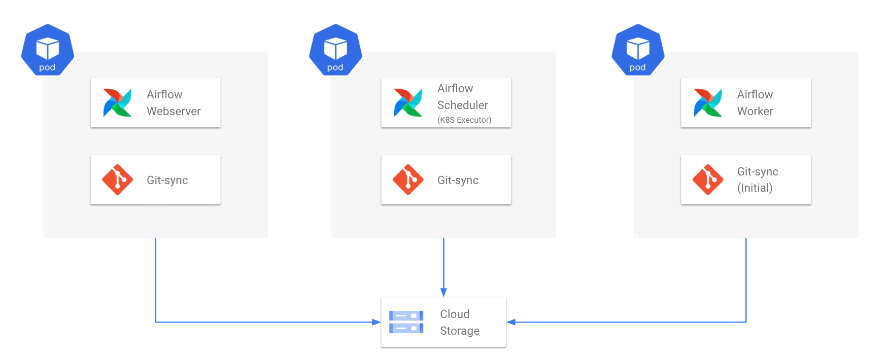
Task: Click the Git icon in the Scheduler pod
Action: [408, 180]
